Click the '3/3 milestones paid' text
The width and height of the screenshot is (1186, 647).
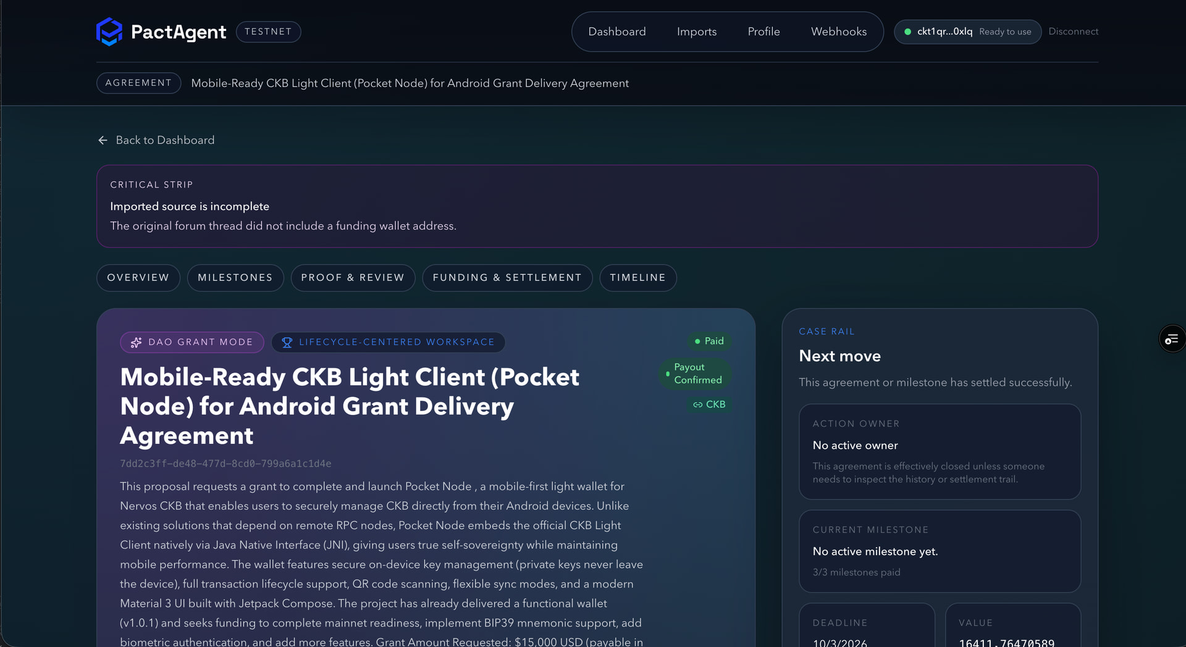857,572
